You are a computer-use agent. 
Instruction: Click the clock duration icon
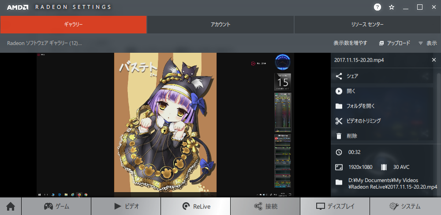click(339, 152)
